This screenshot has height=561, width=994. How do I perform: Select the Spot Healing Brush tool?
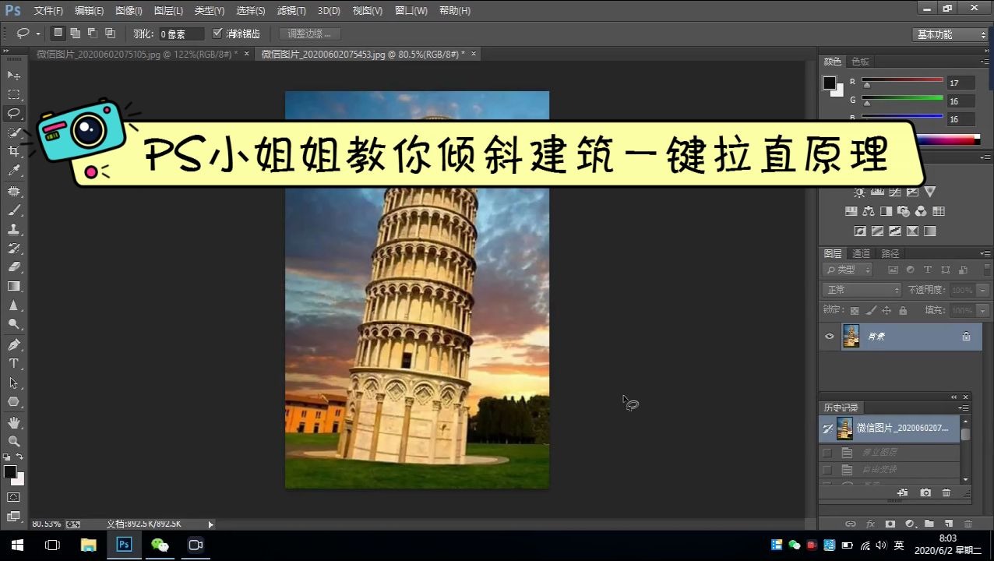pyautogui.click(x=14, y=191)
